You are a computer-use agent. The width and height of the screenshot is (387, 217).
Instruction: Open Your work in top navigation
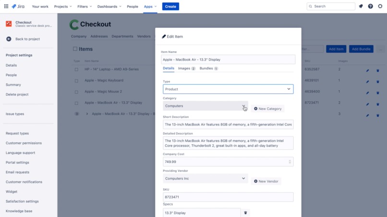[40, 6]
